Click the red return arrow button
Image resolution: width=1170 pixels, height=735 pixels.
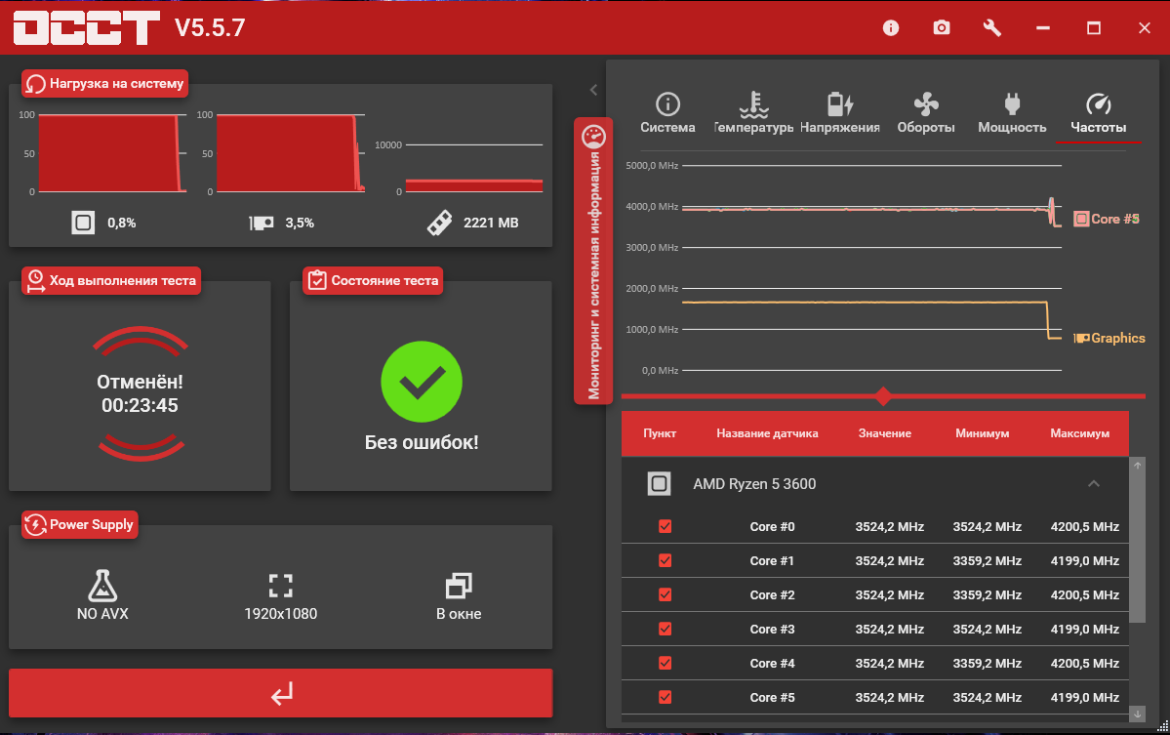[x=281, y=693]
